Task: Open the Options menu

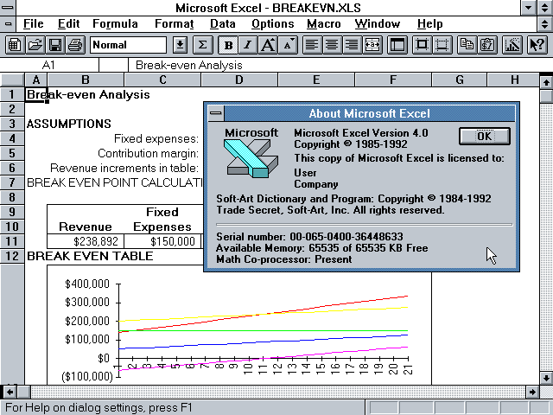Action: point(273,24)
